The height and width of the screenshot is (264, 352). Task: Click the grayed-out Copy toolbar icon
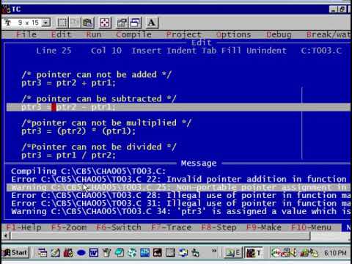[75, 23]
